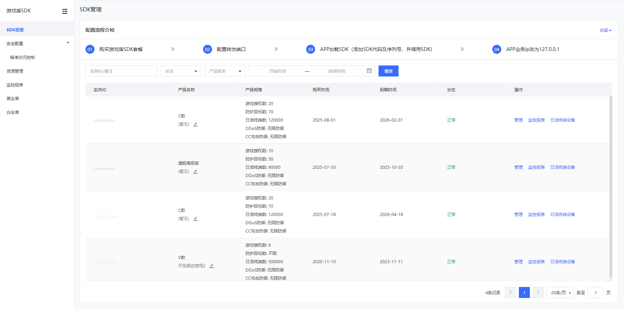Click 管理 link for the 2025-08-01 instance
Viewport: 624px width, 309px height.
518,120
